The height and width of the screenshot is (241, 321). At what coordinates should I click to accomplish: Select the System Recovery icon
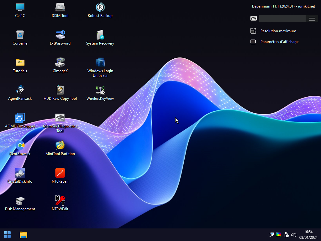100,38
